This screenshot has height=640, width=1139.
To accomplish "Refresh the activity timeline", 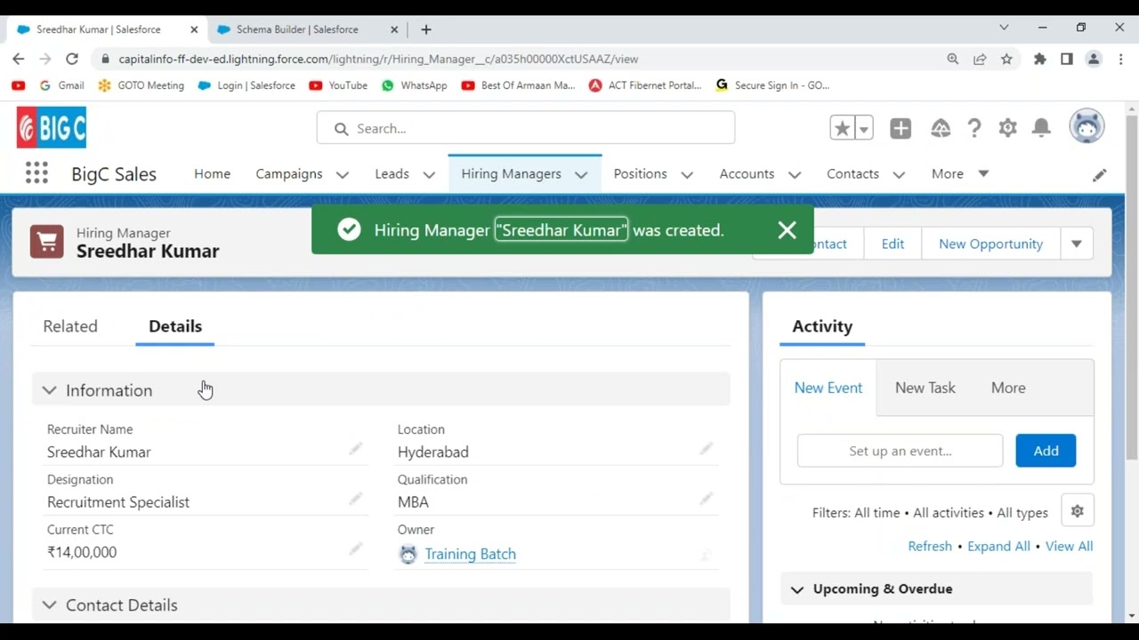I will point(930,546).
